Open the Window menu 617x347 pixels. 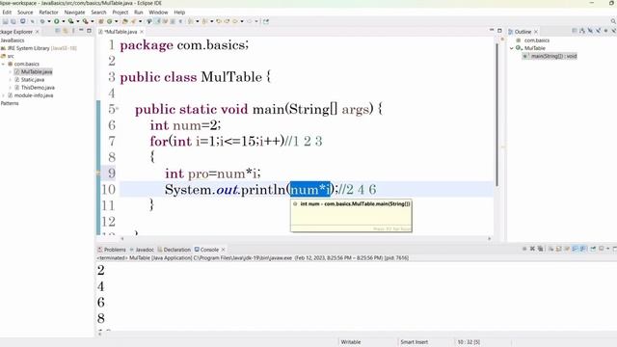(158, 13)
